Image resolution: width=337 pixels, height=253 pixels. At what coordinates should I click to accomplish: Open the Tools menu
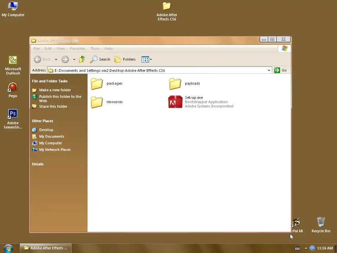point(95,48)
